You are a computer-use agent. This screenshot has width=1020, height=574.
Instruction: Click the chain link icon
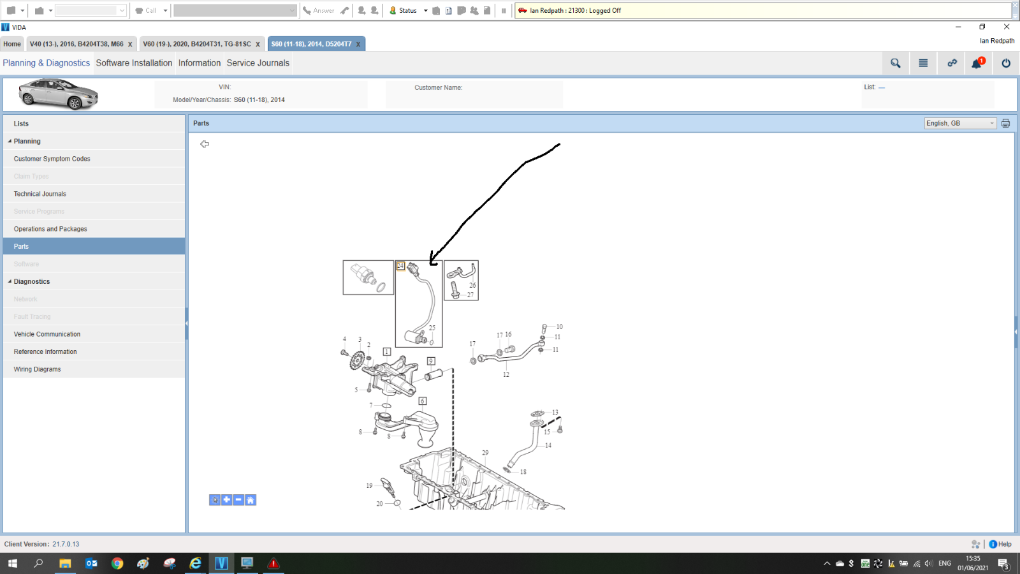(x=952, y=63)
